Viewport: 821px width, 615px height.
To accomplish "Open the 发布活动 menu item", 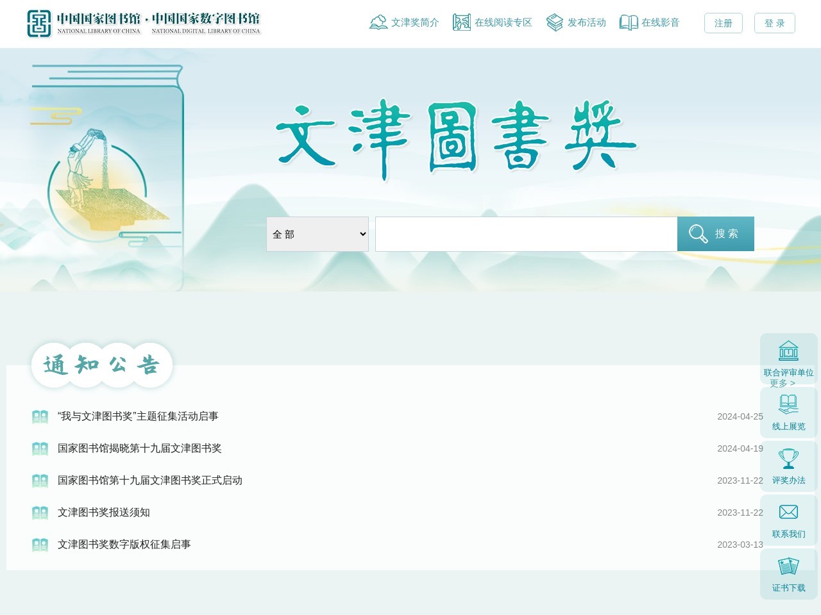I will [587, 22].
